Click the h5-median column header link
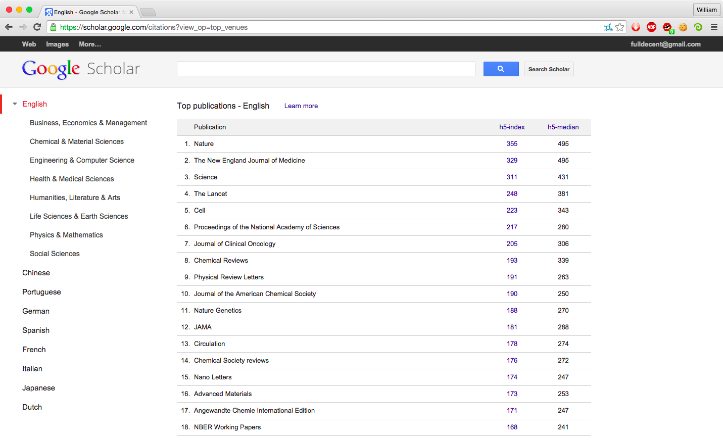Screen dimensions: 723x441 (563, 127)
